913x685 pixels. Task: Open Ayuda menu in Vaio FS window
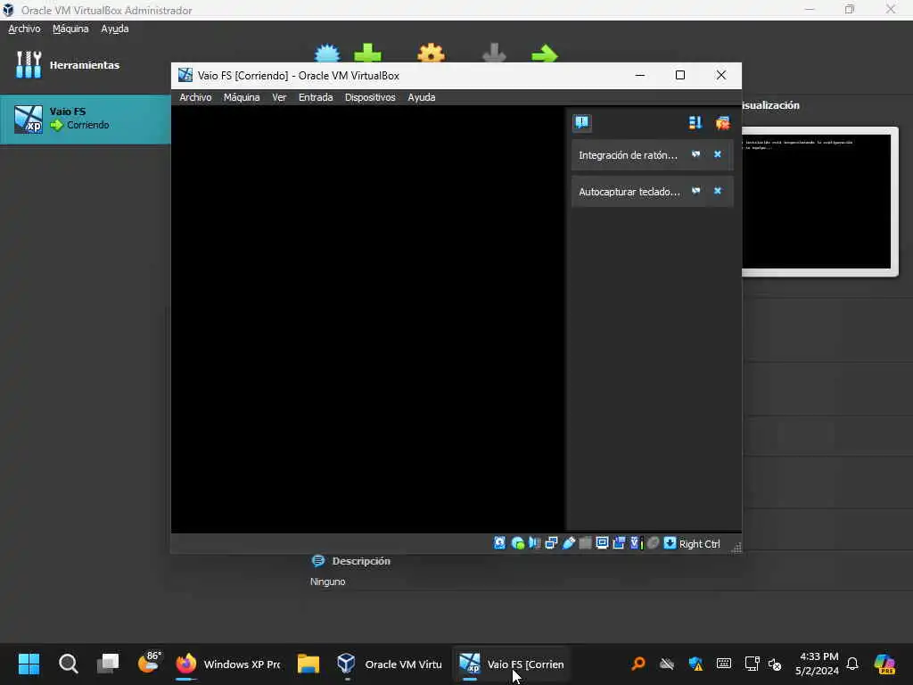point(422,97)
